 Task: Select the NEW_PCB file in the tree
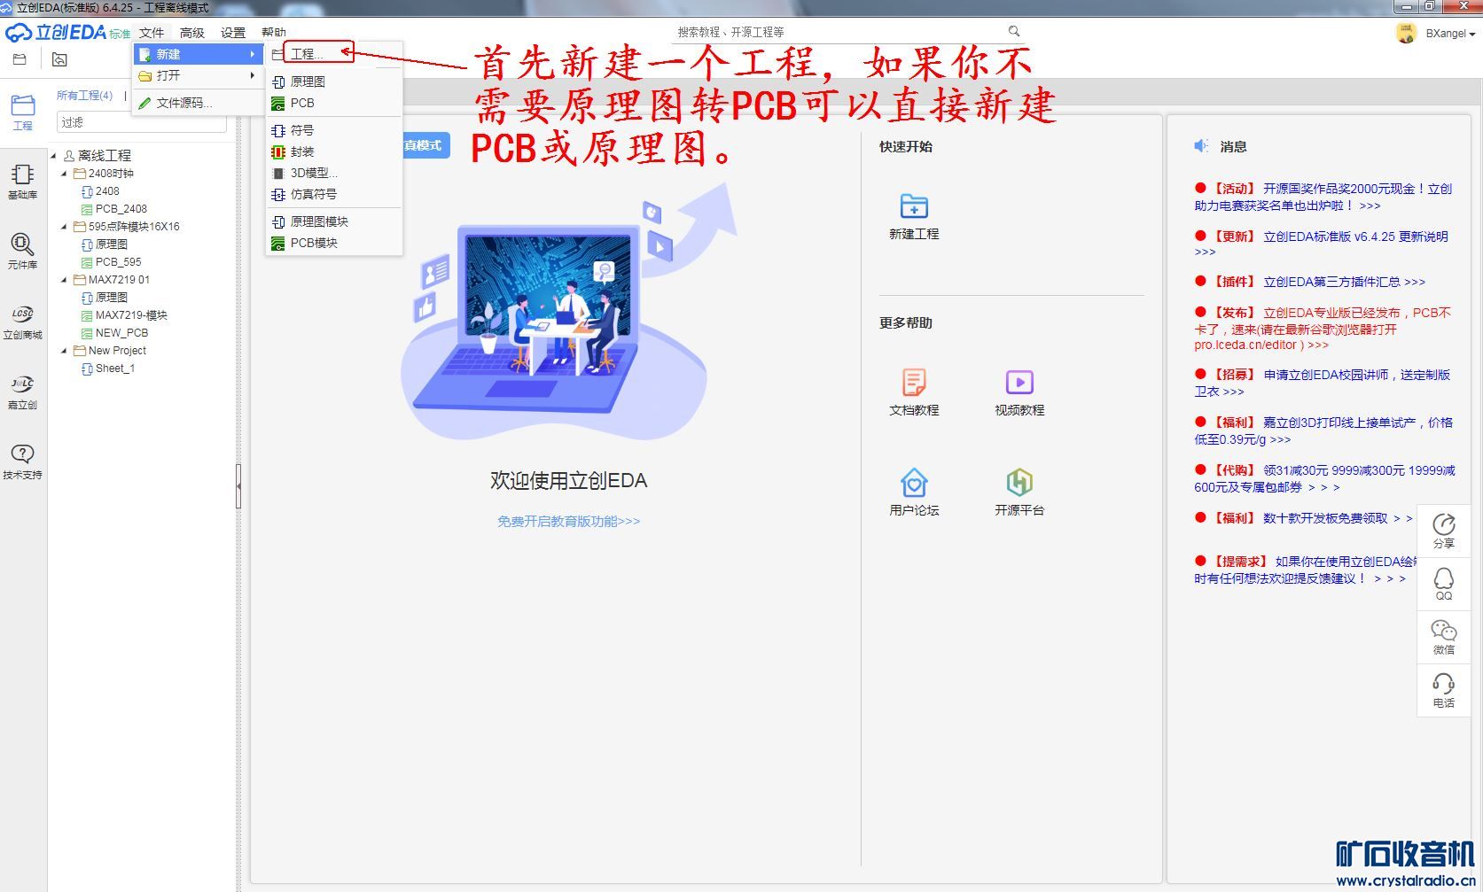pos(114,333)
